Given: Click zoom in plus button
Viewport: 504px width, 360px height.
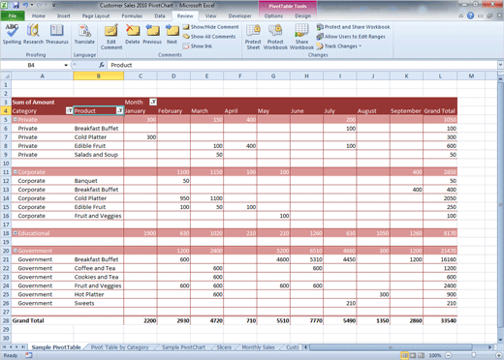Looking at the screenshot, I should tap(499, 355).
